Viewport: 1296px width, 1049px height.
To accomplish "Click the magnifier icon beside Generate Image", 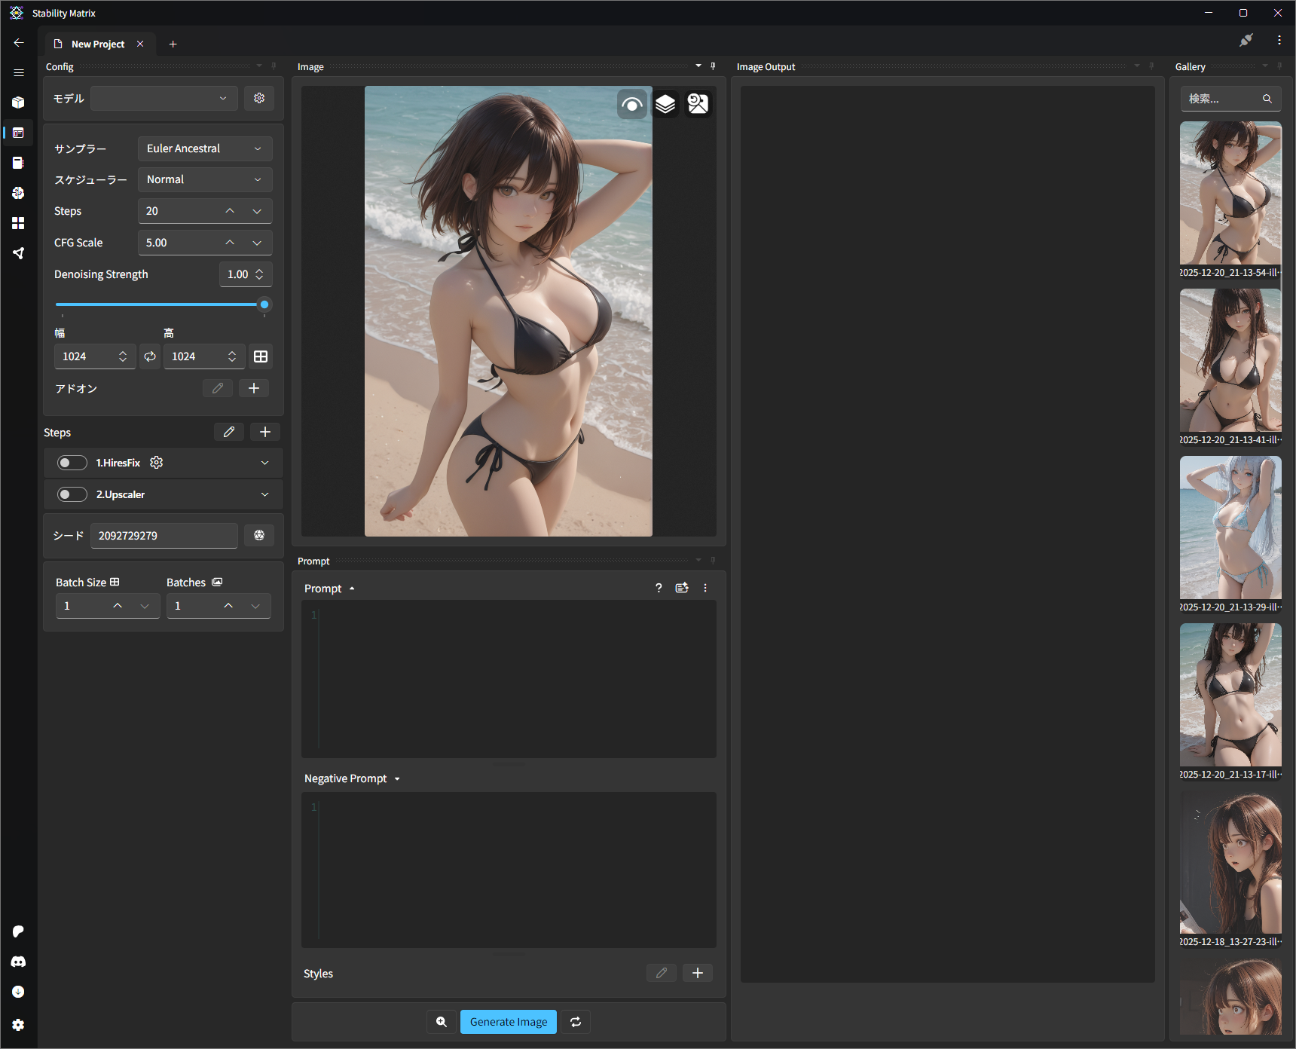I will (442, 1022).
